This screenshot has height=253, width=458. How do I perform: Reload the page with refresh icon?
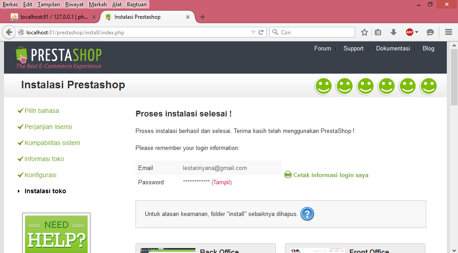261,33
